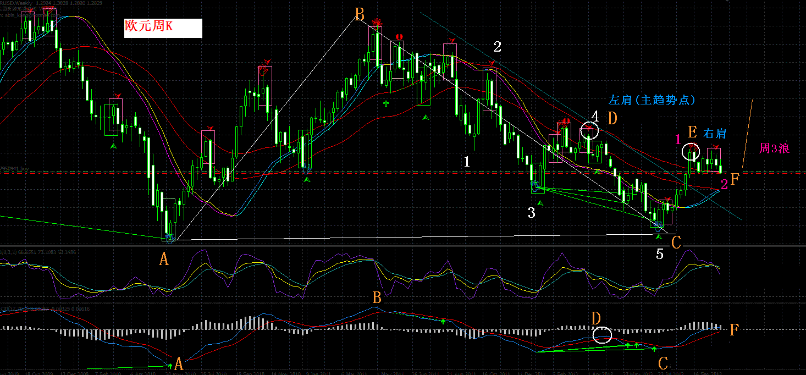The image size is (806, 375).
Task: Select white wave number 4 label
Action: (595, 116)
